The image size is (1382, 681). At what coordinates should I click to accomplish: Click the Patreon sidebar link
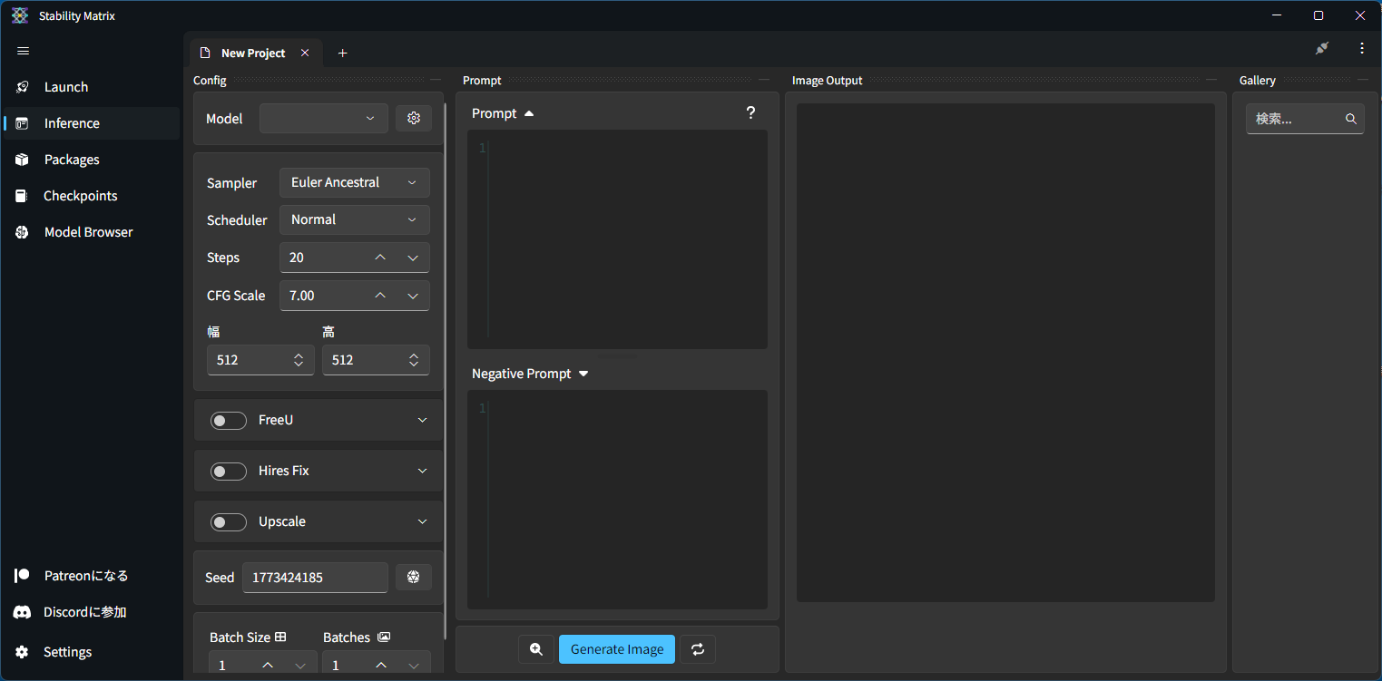(x=91, y=576)
